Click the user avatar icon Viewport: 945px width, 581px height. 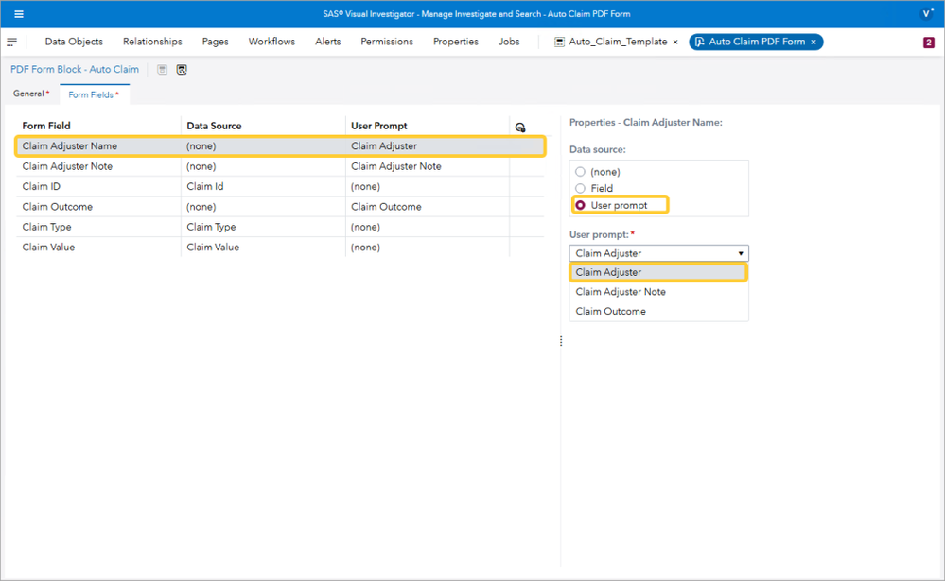(x=927, y=14)
